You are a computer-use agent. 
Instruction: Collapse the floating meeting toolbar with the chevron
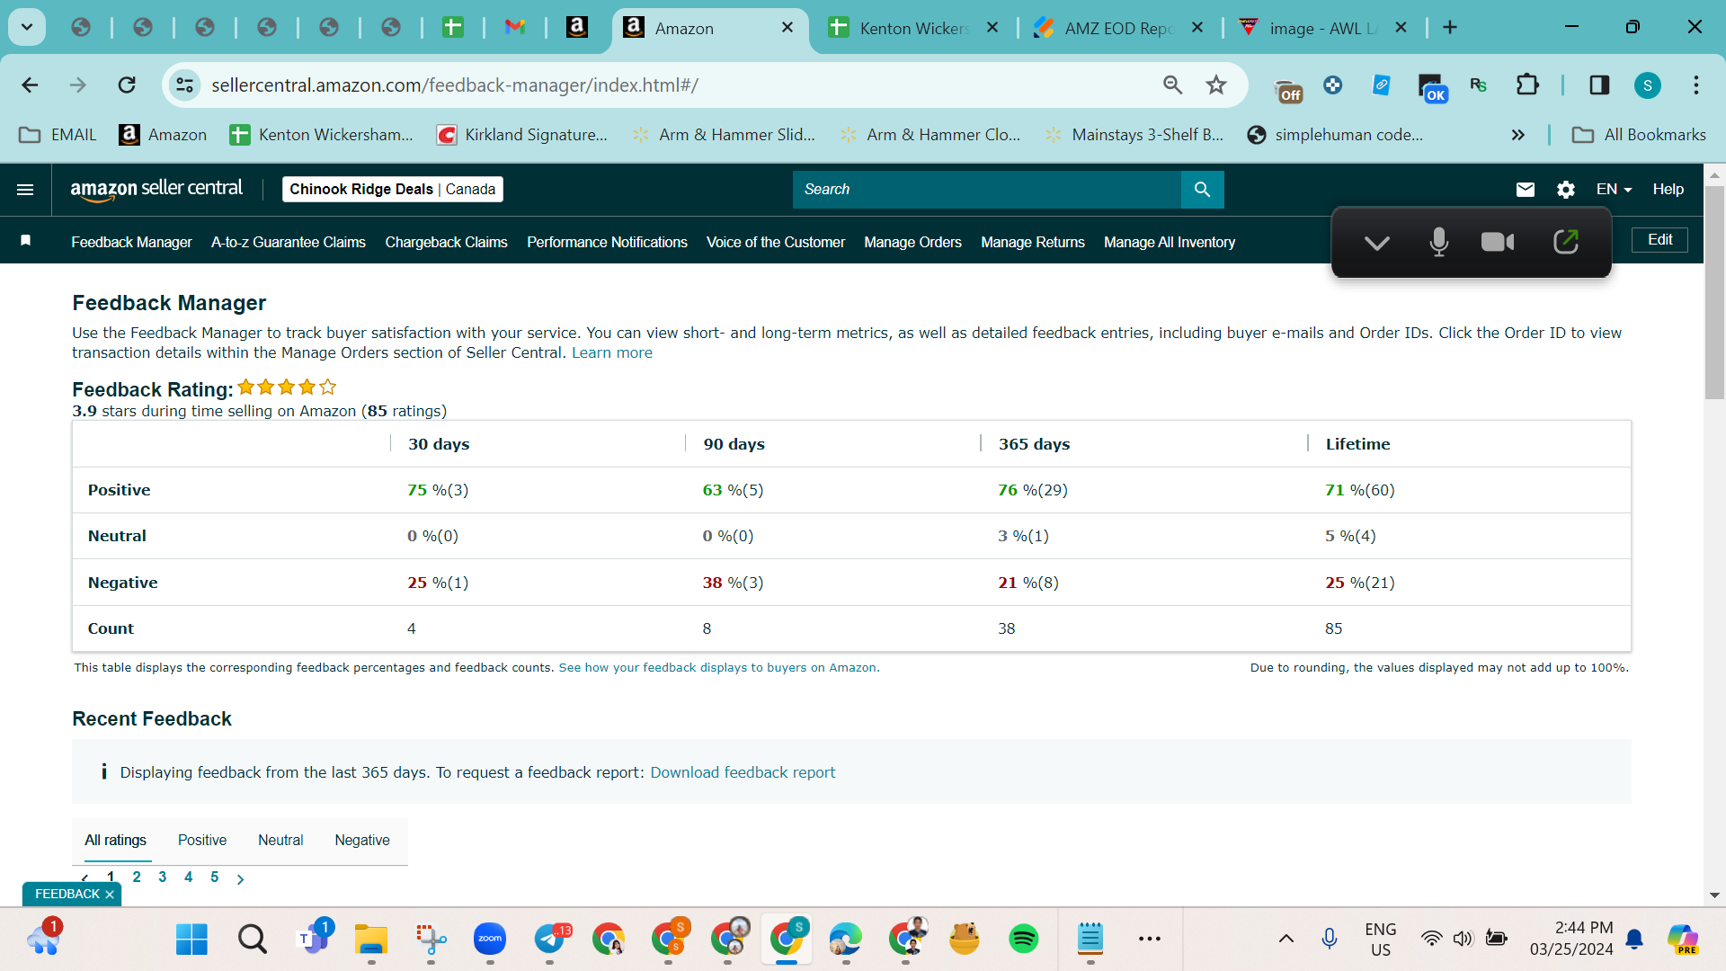click(1376, 243)
